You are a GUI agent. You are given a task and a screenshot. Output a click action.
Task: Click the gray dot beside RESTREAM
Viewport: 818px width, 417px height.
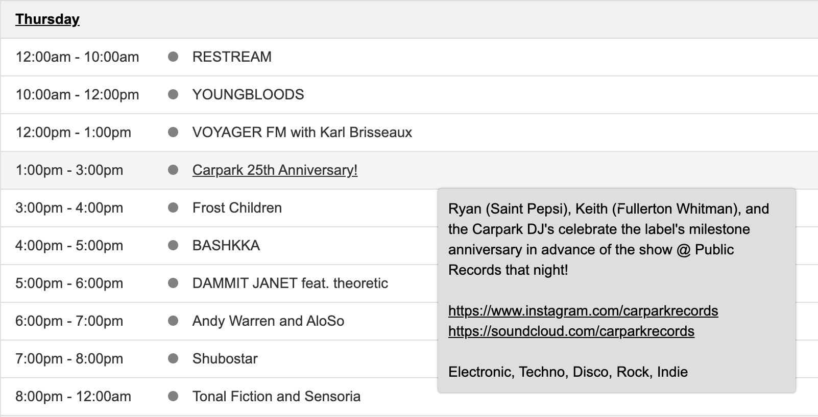pyautogui.click(x=173, y=57)
